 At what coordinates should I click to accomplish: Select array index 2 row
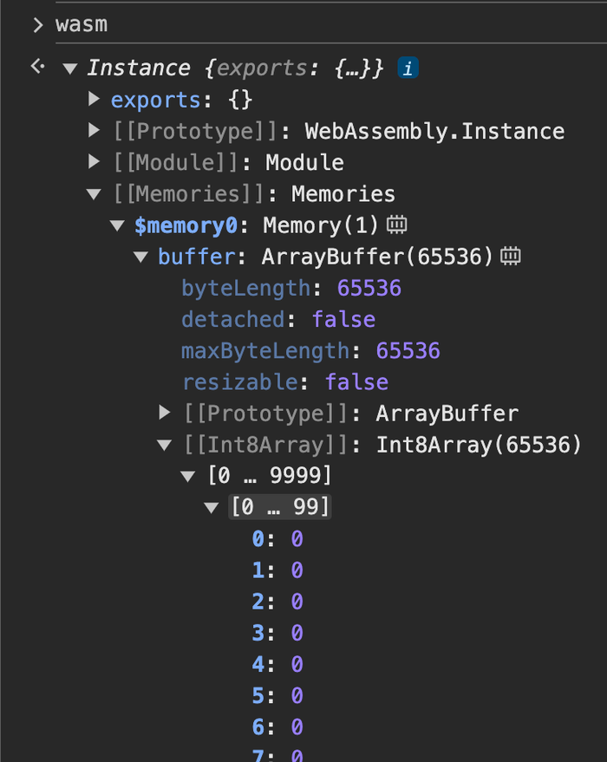pyautogui.click(x=277, y=602)
